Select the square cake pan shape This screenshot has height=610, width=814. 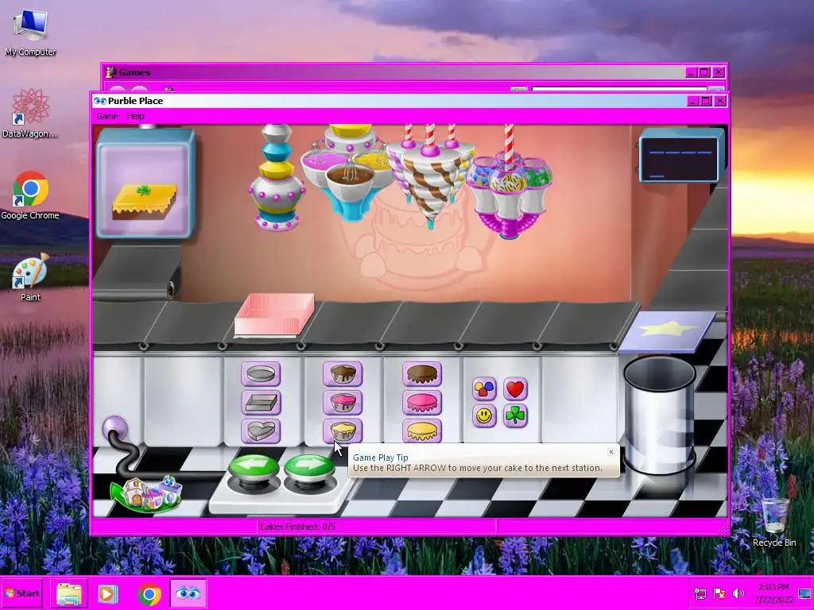click(x=261, y=403)
